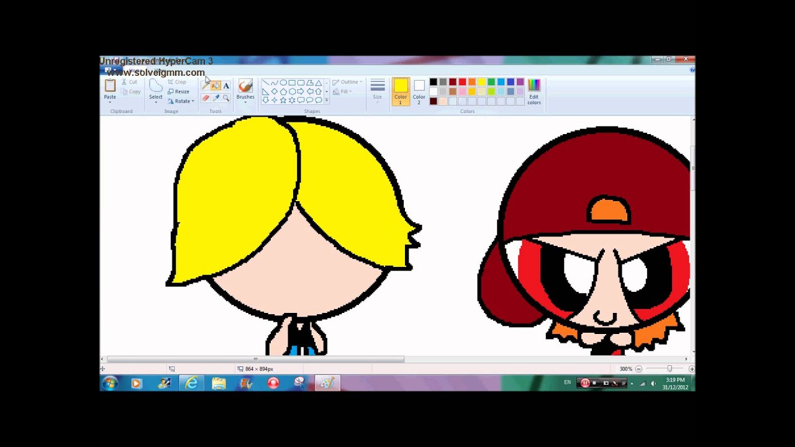This screenshot has height=447, width=795.
Task: Click the Paste clipboard button
Action: tap(110, 86)
